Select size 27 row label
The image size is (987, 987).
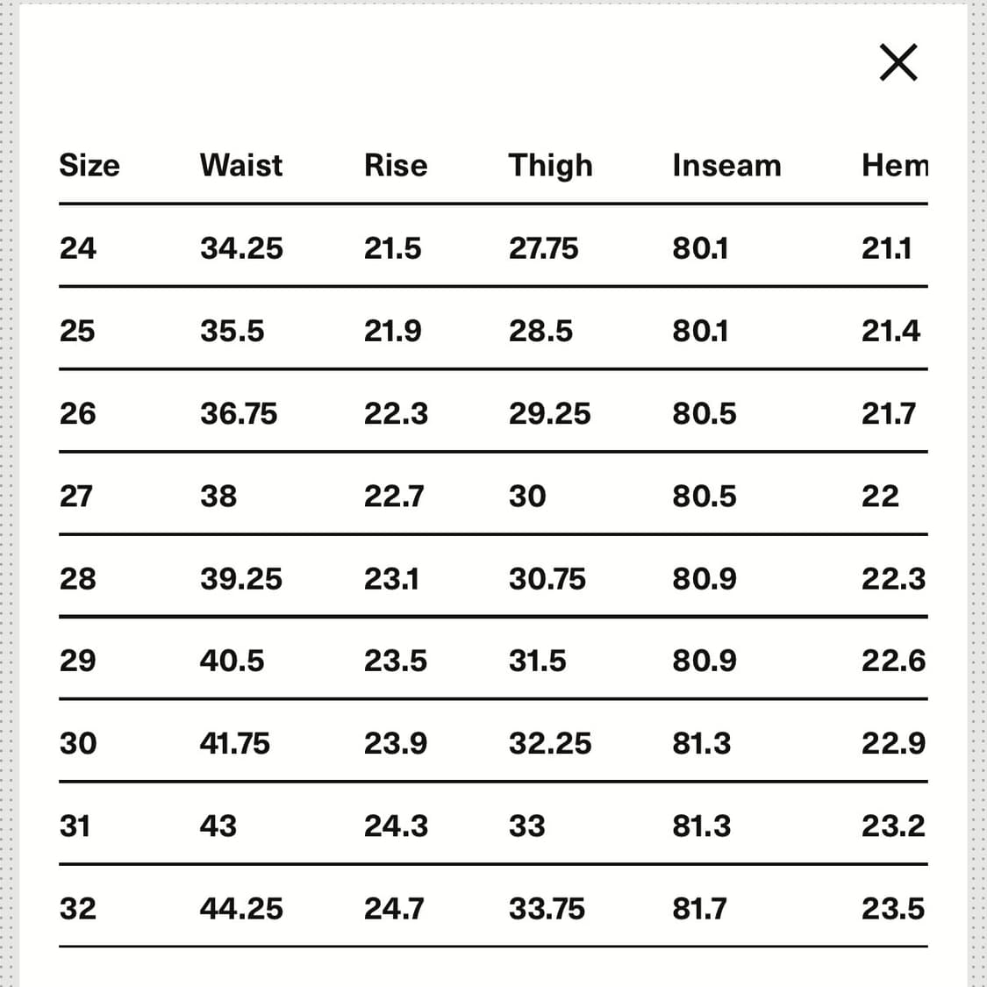pos(76,496)
